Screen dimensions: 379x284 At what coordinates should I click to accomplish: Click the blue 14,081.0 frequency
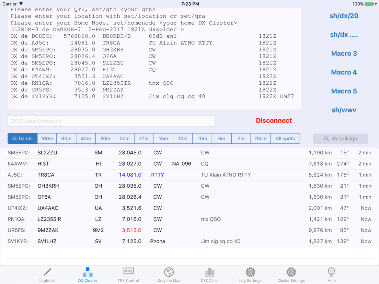pos(130,175)
